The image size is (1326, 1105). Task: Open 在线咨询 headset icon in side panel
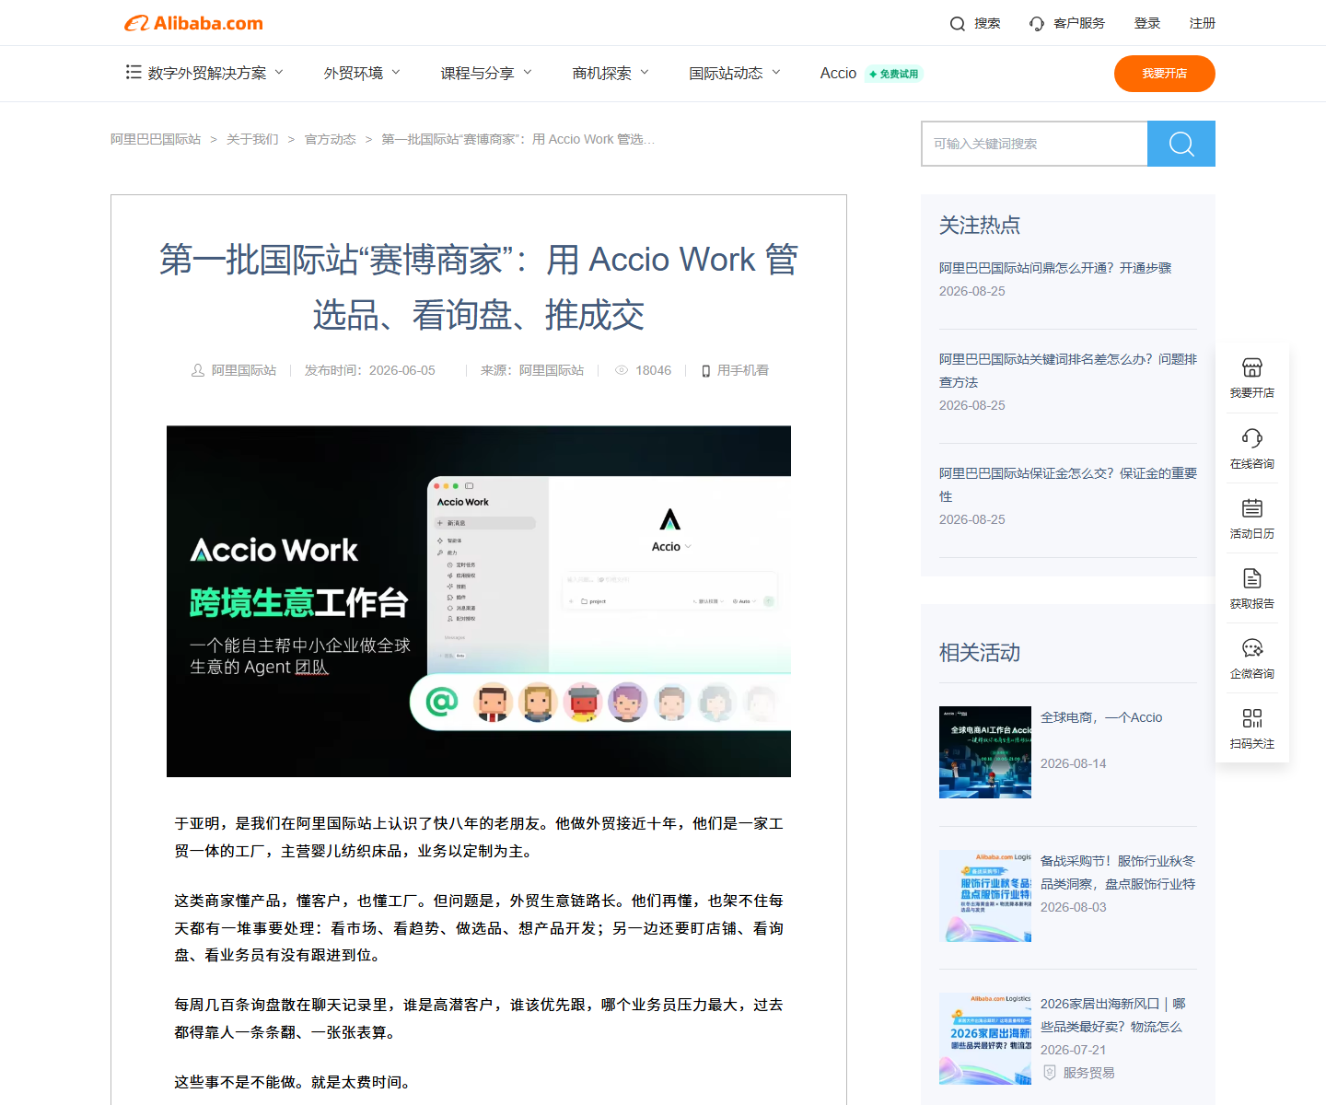(1252, 437)
